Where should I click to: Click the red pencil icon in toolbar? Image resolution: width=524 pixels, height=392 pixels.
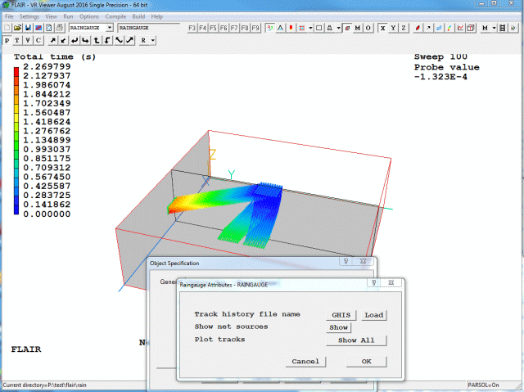pyautogui.click(x=418, y=28)
